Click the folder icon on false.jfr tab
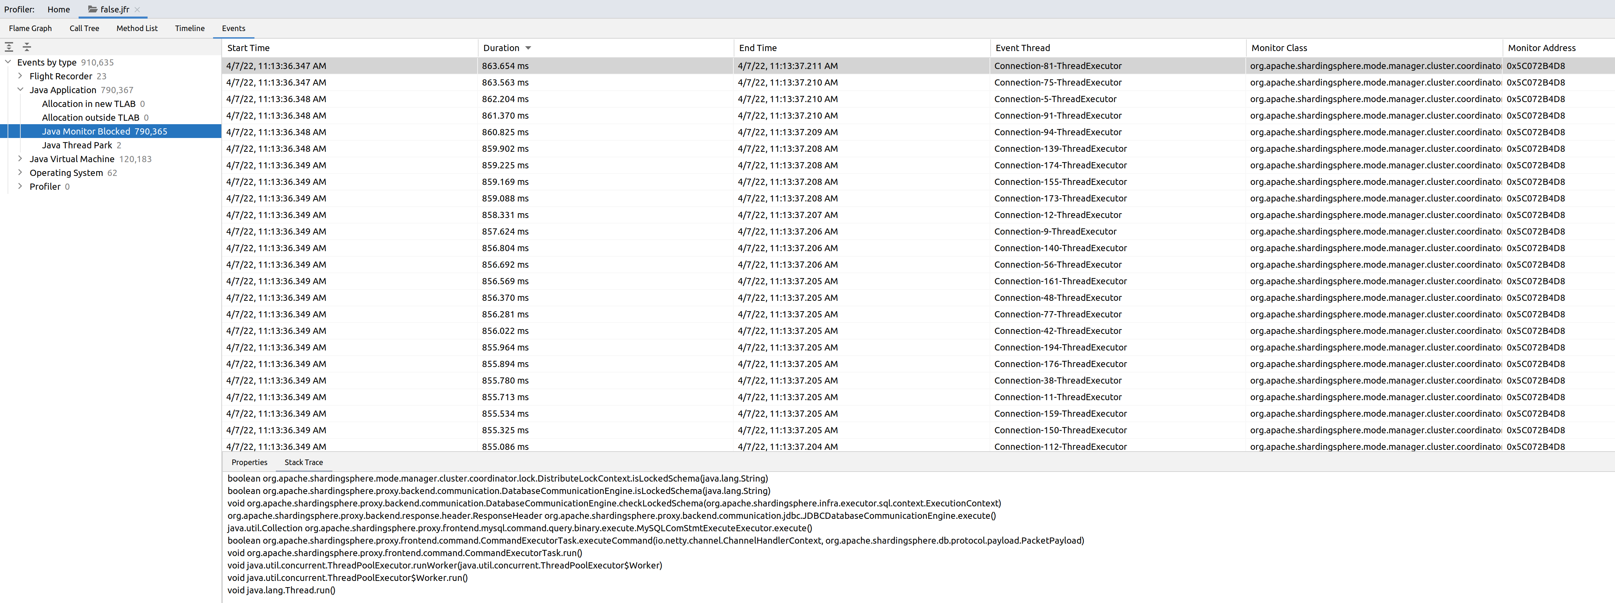This screenshot has width=1615, height=603. [x=93, y=9]
